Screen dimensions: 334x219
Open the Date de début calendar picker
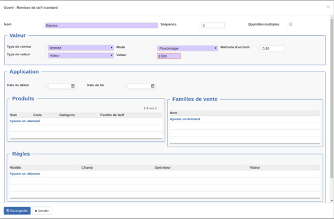pyautogui.click(x=73, y=86)
